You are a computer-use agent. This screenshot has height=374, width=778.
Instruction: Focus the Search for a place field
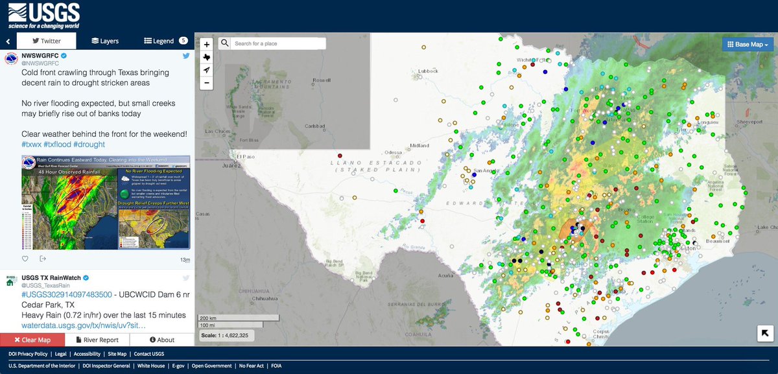pyautogui.click(x=279, y=43)
